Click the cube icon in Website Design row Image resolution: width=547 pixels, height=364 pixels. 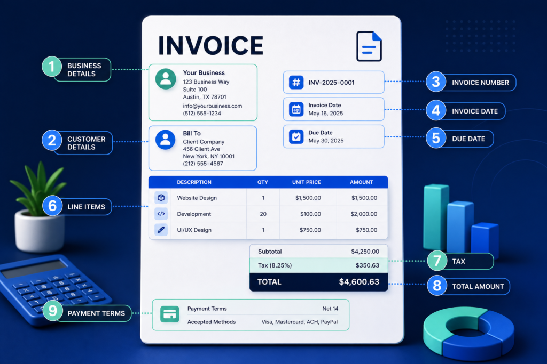161,198
